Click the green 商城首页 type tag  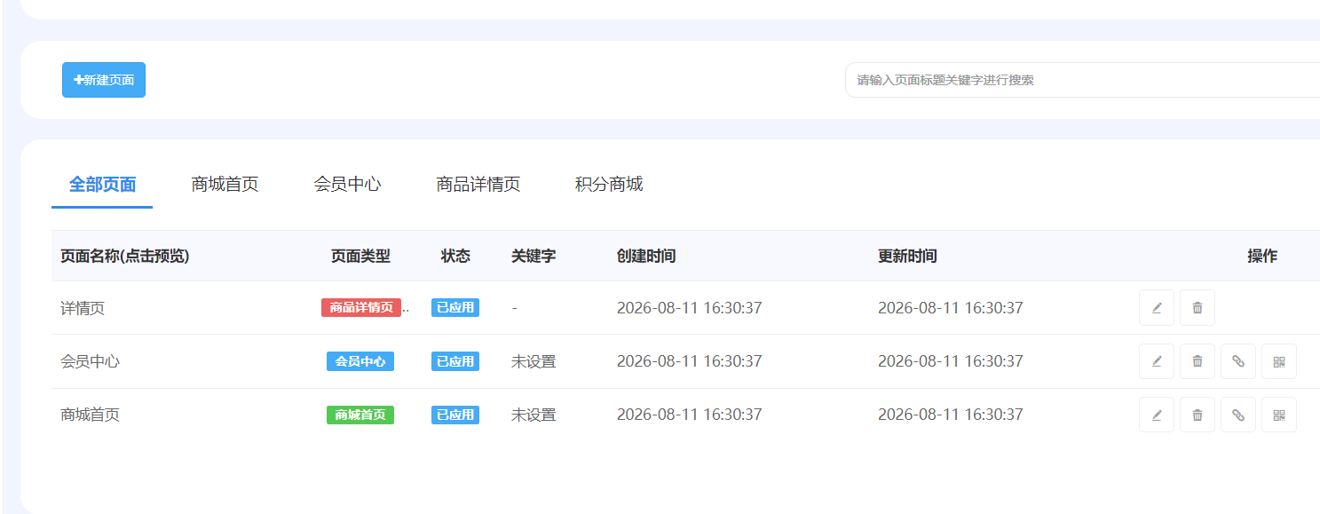pos(360,415)
